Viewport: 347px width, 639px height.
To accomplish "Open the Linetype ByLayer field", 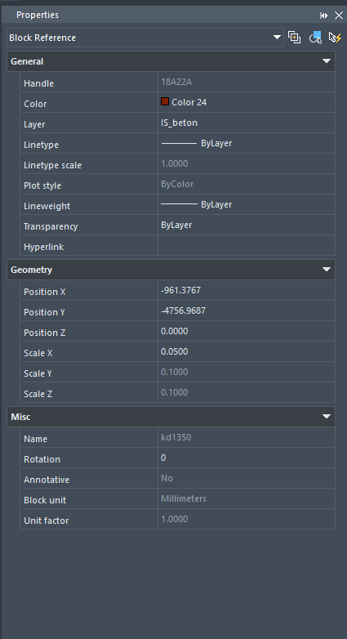I will (247, 143).
